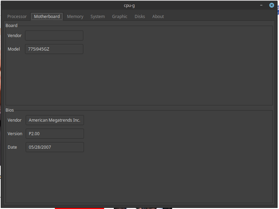Click the Bios group label
This screenshot has height=209, width=279.
[10, 110]
